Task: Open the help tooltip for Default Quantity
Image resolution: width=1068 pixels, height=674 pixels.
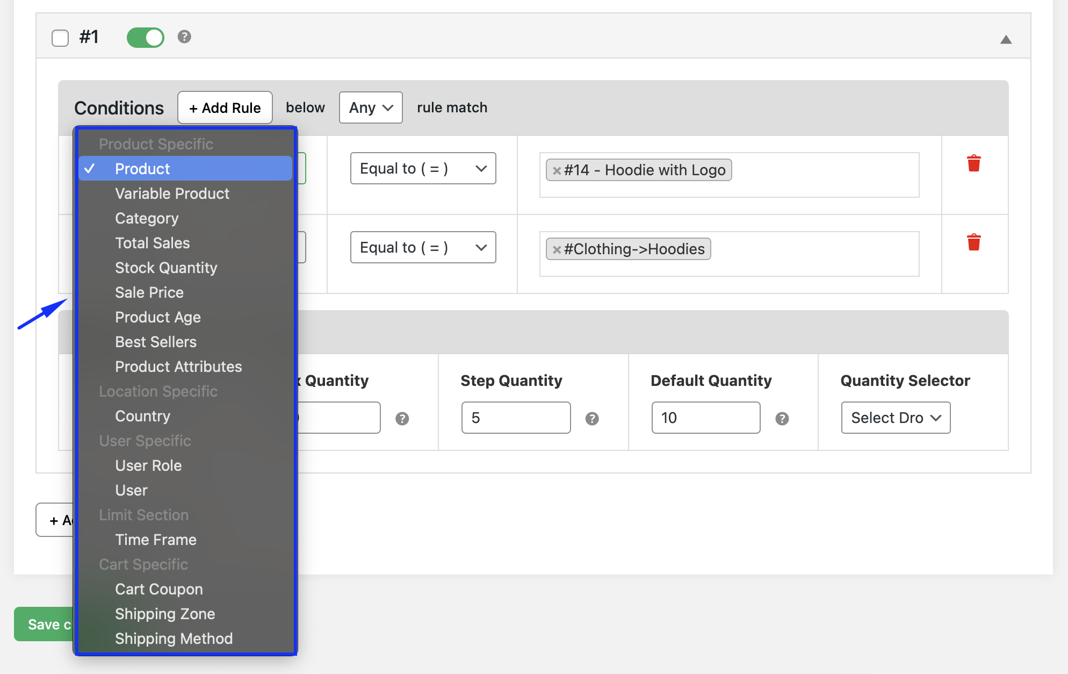Action: tap(782, 419)
